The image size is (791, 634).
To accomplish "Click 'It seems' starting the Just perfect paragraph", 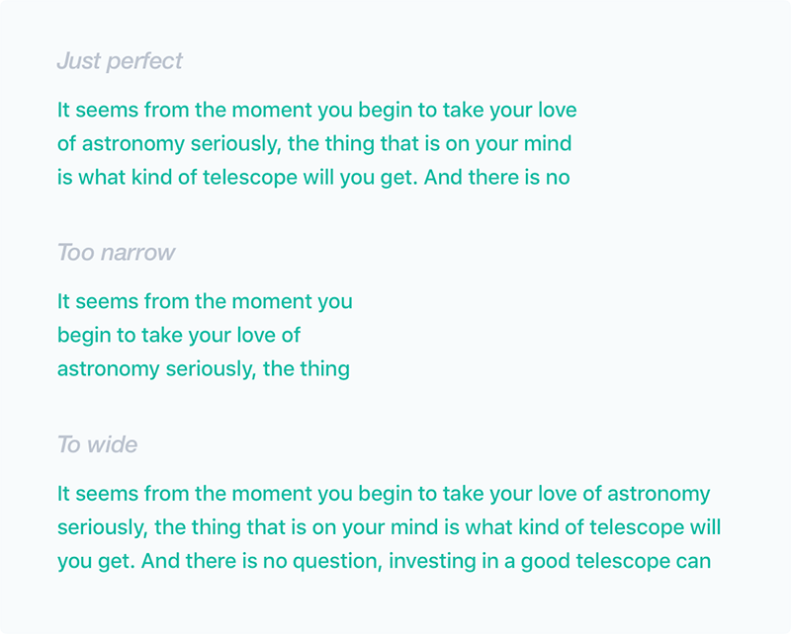I will (97, 110).
